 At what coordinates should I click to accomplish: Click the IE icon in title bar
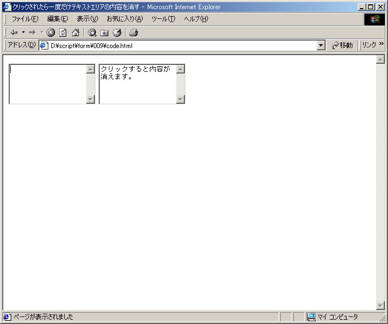7,6
